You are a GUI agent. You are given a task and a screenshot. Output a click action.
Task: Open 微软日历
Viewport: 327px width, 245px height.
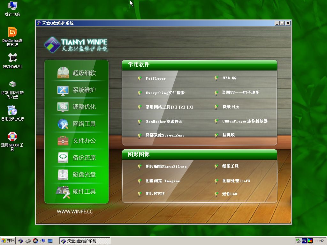pyautogui.click(x=231, y=107)
